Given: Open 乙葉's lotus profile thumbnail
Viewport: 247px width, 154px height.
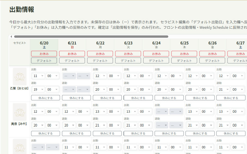Looking at the screenshot, I should [20, 76].
